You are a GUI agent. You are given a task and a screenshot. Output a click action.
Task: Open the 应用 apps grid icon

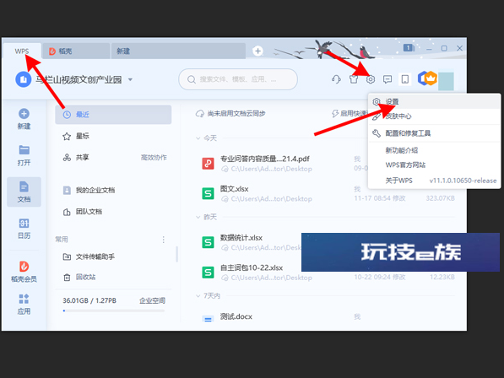(x=24, y=299)
